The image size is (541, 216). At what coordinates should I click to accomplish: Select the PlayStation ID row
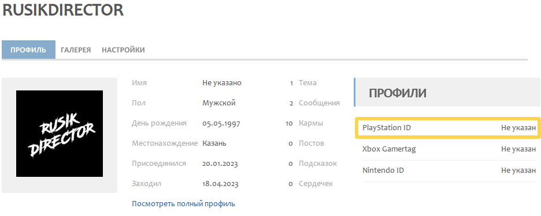pos(448,128)
